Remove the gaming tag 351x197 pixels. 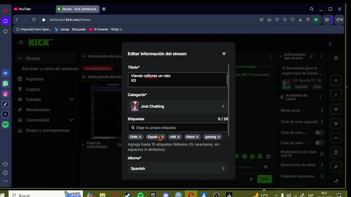[x=219, y=137]
